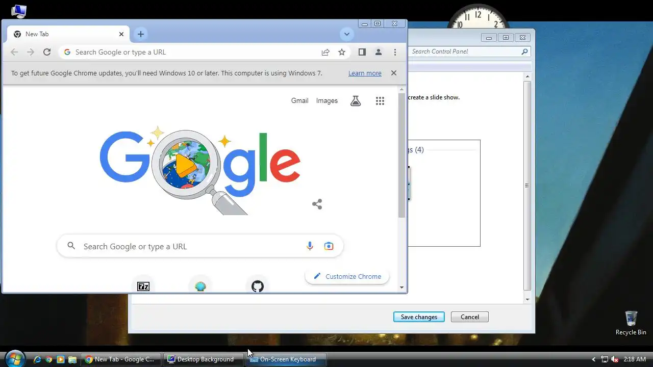Share the Google doodle
The image size is (653, 367).
(317, 204)
